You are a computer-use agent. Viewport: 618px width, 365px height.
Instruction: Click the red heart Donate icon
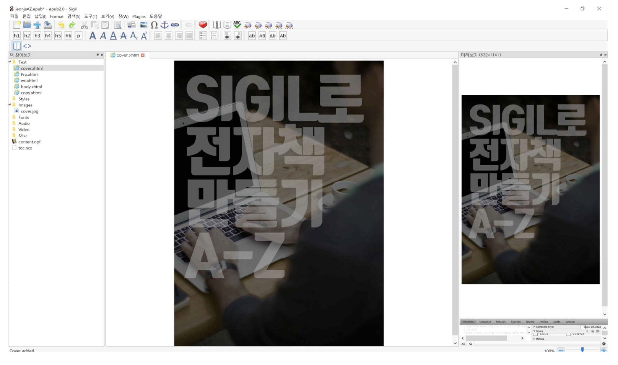(x=203, y=25)
